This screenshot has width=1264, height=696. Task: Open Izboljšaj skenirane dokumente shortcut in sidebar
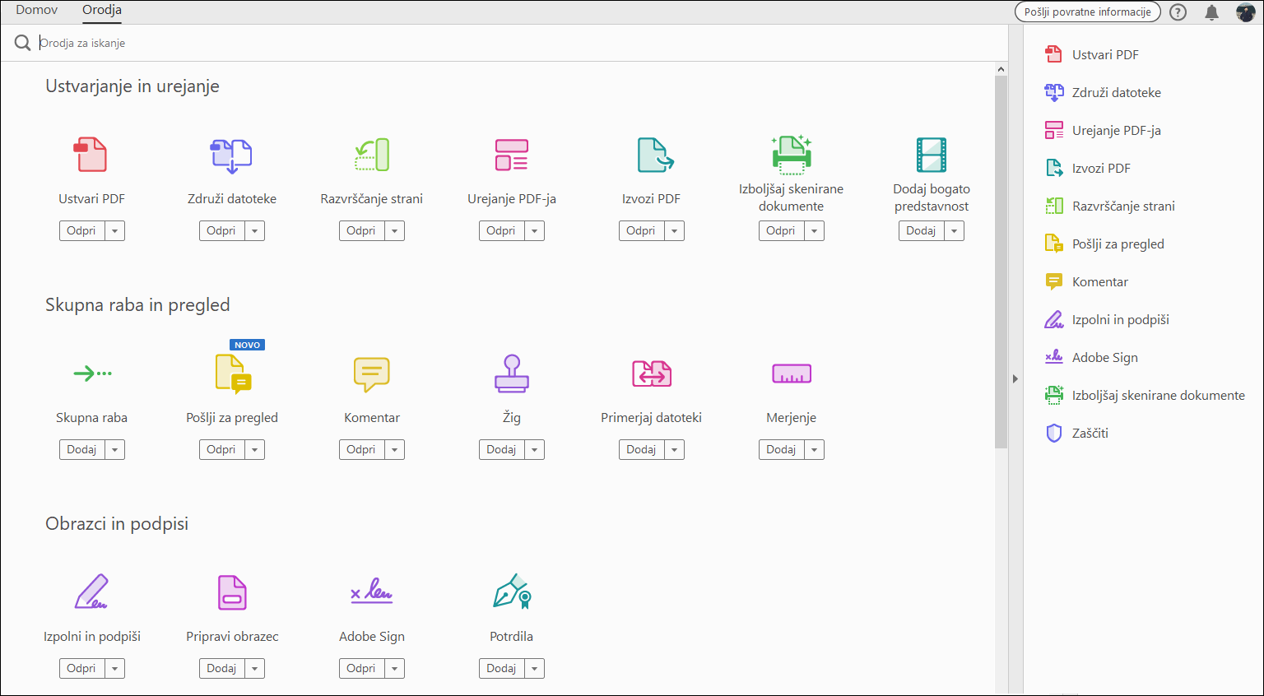(1145, 395)
